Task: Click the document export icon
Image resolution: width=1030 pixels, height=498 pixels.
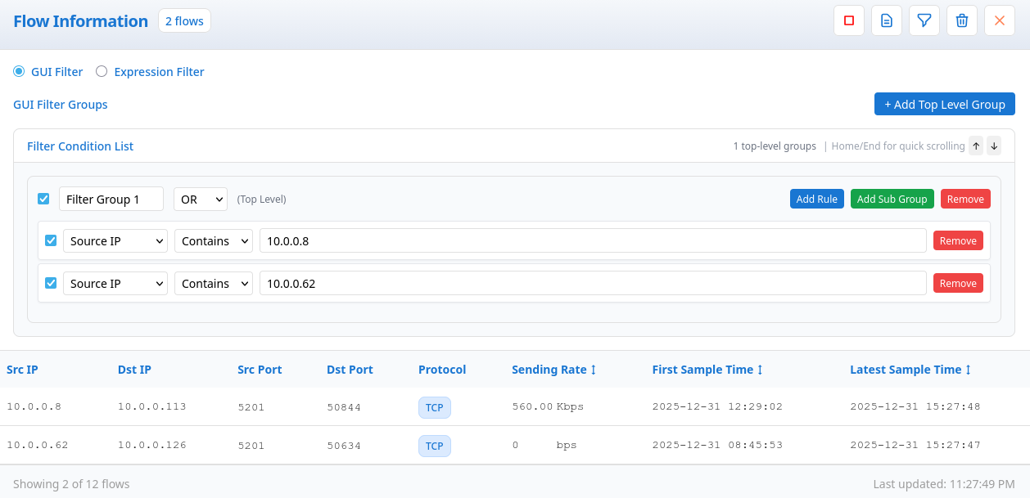Action: pyautogui.click(x=887, y=20)
